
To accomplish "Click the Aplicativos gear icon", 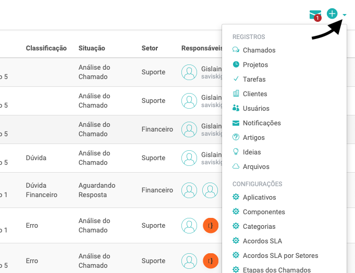I will point(236,198).
